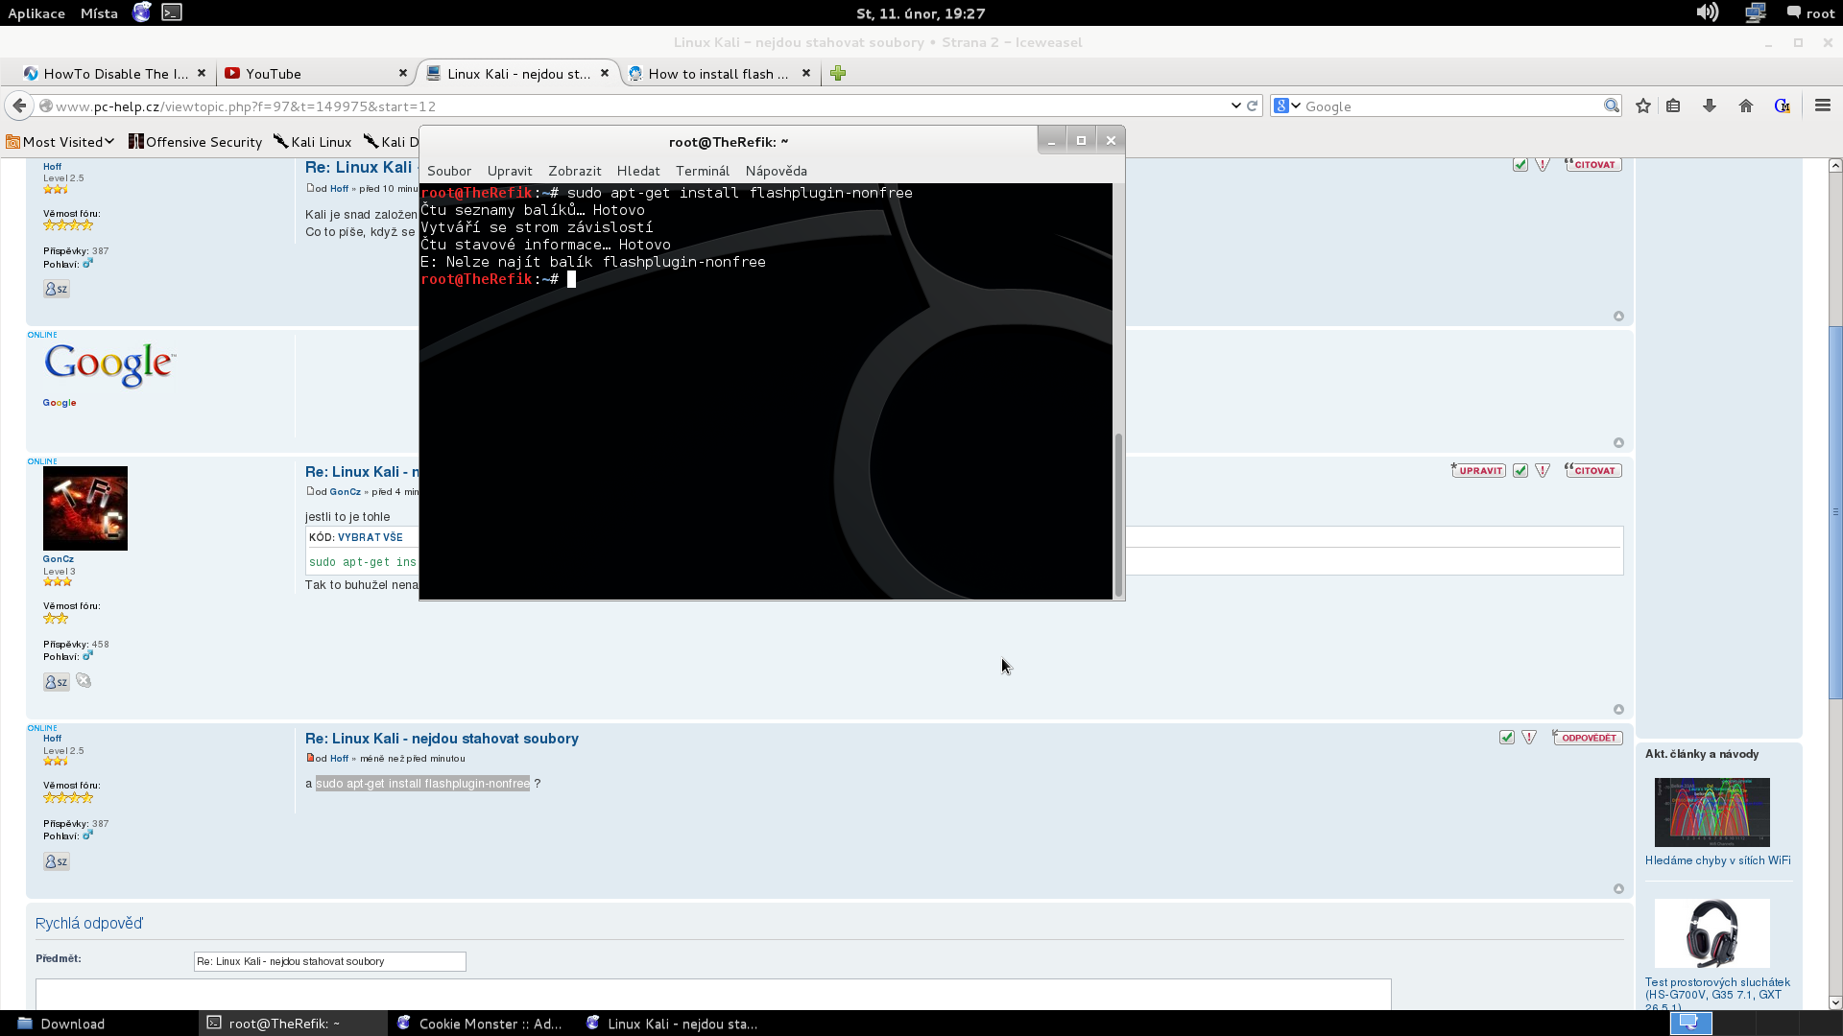
Task: Click the volume icon in the top panel
Action: 1707,12
